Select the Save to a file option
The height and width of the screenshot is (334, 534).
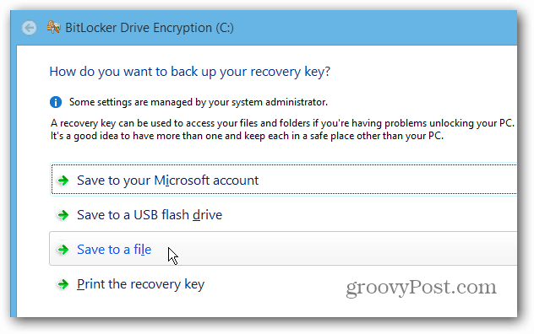coord(114,250)
